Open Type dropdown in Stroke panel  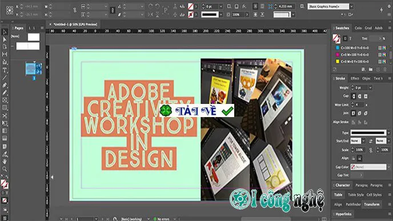click(x=388, y=132)
